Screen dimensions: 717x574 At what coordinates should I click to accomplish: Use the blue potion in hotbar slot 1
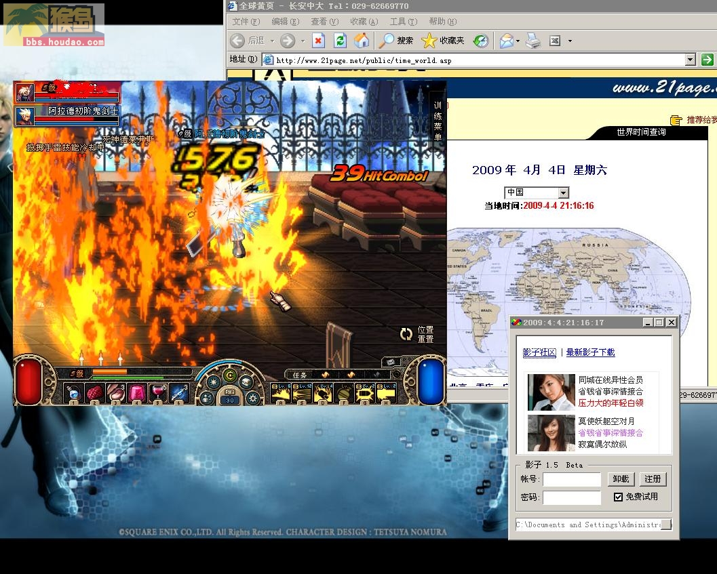click(74, 393)
